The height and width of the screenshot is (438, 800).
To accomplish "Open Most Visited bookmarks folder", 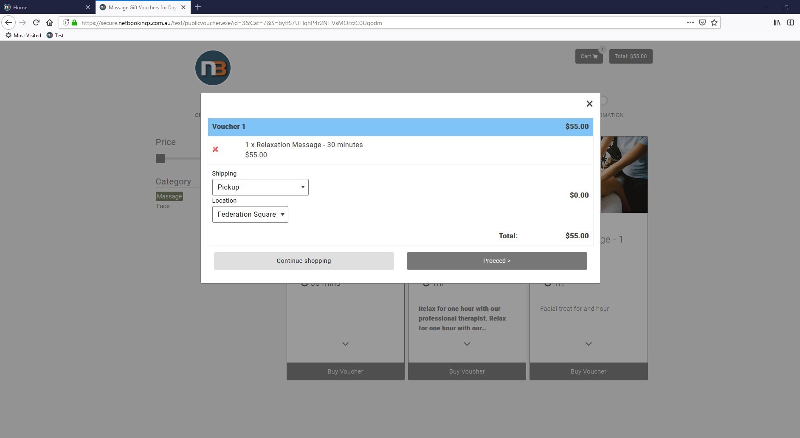I will (23, 35).
